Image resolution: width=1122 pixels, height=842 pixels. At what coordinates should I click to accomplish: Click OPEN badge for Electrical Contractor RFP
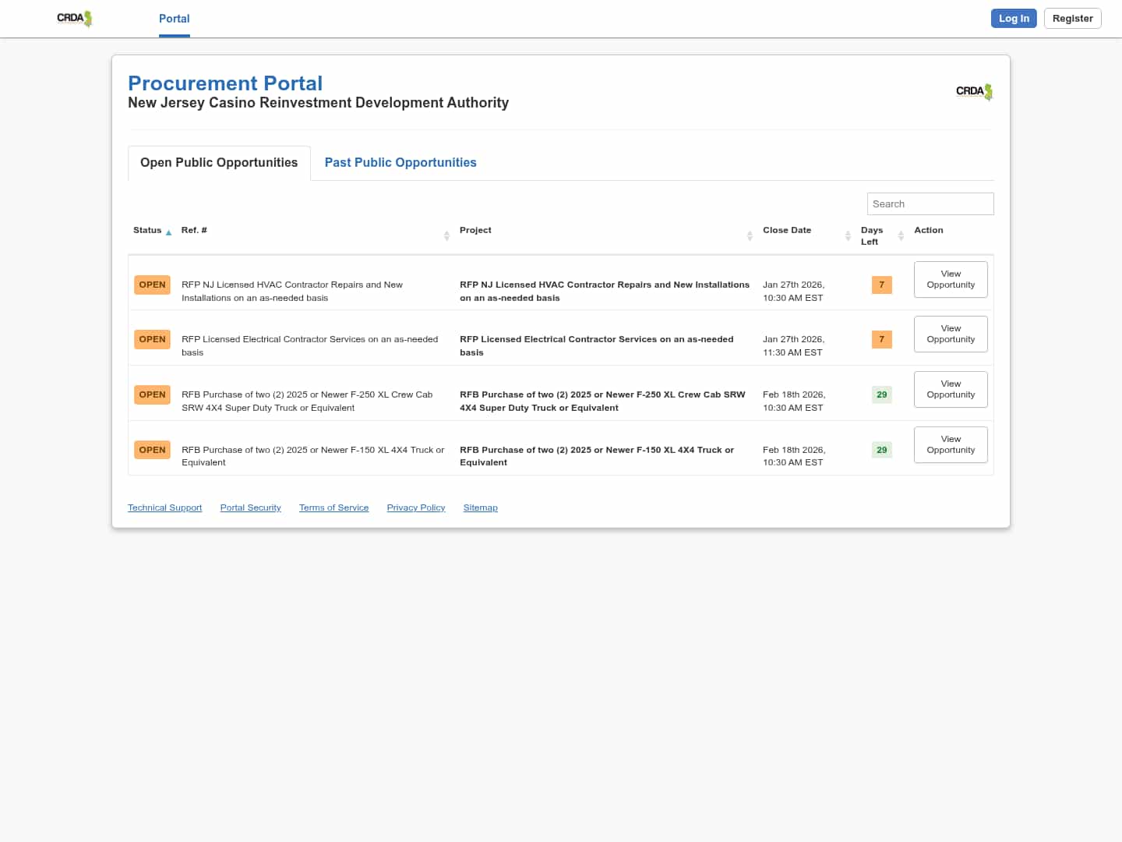[x=152, y=339]
